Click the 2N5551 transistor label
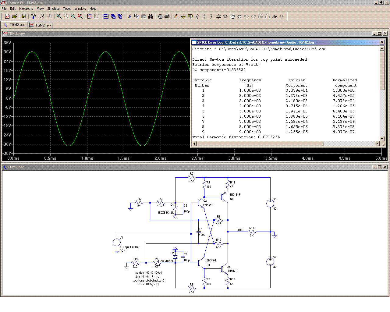This screenshot has height=312, width=390. 208,205
